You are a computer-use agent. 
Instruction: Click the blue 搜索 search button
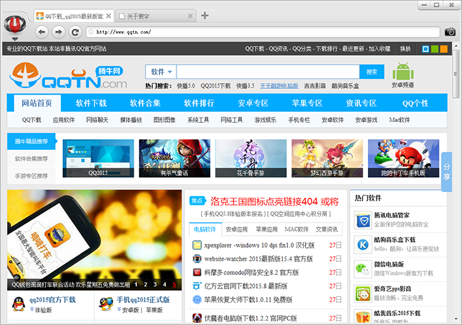[x=371, y=72]
